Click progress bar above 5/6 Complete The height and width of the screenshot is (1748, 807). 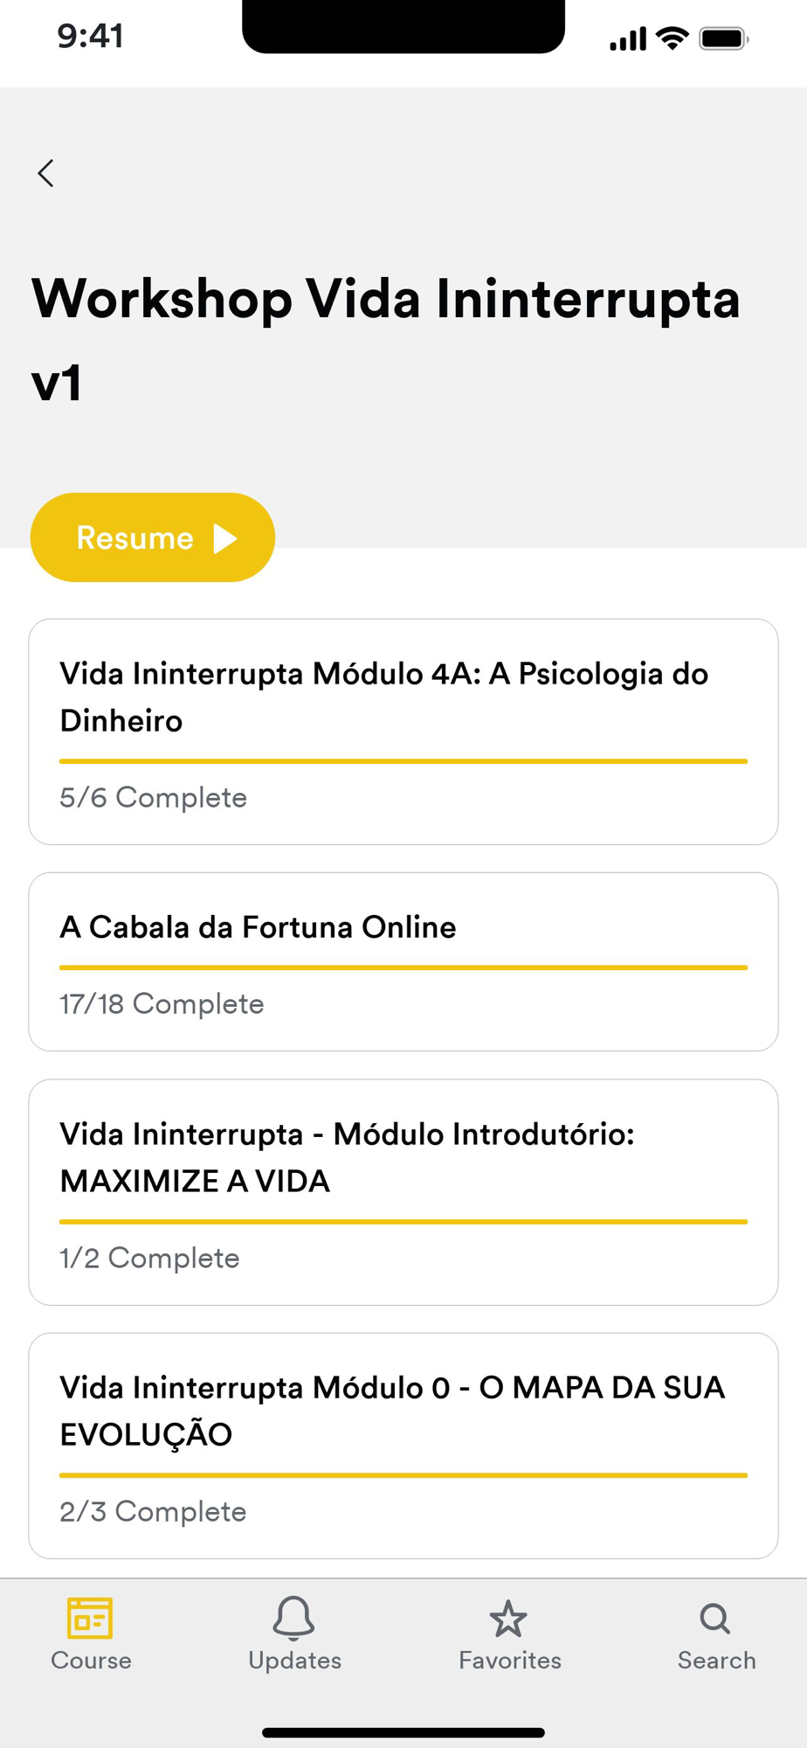[x=403, y=761]
